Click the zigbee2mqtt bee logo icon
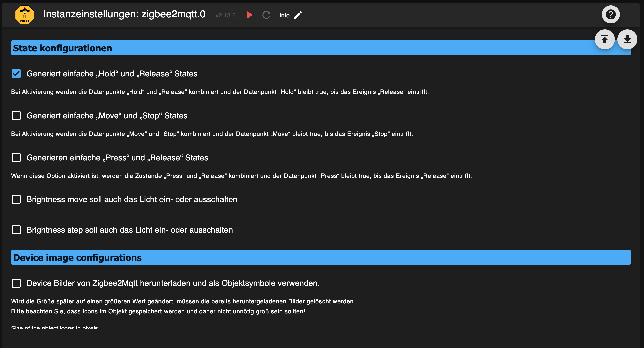Viewport: 644px width, 348px height. [25, 15]
